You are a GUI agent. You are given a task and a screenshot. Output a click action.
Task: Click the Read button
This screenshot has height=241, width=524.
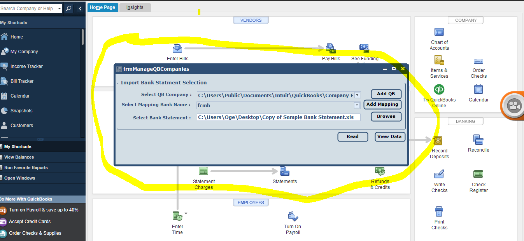352,136
